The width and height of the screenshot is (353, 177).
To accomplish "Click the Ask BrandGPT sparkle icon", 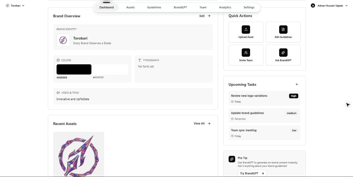I will point(283,52).
